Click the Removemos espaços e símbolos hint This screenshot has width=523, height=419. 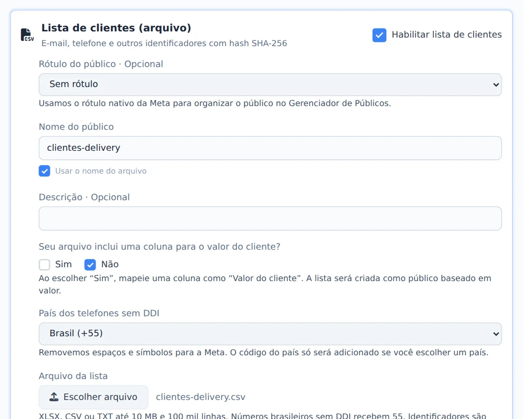pos(264,353)
